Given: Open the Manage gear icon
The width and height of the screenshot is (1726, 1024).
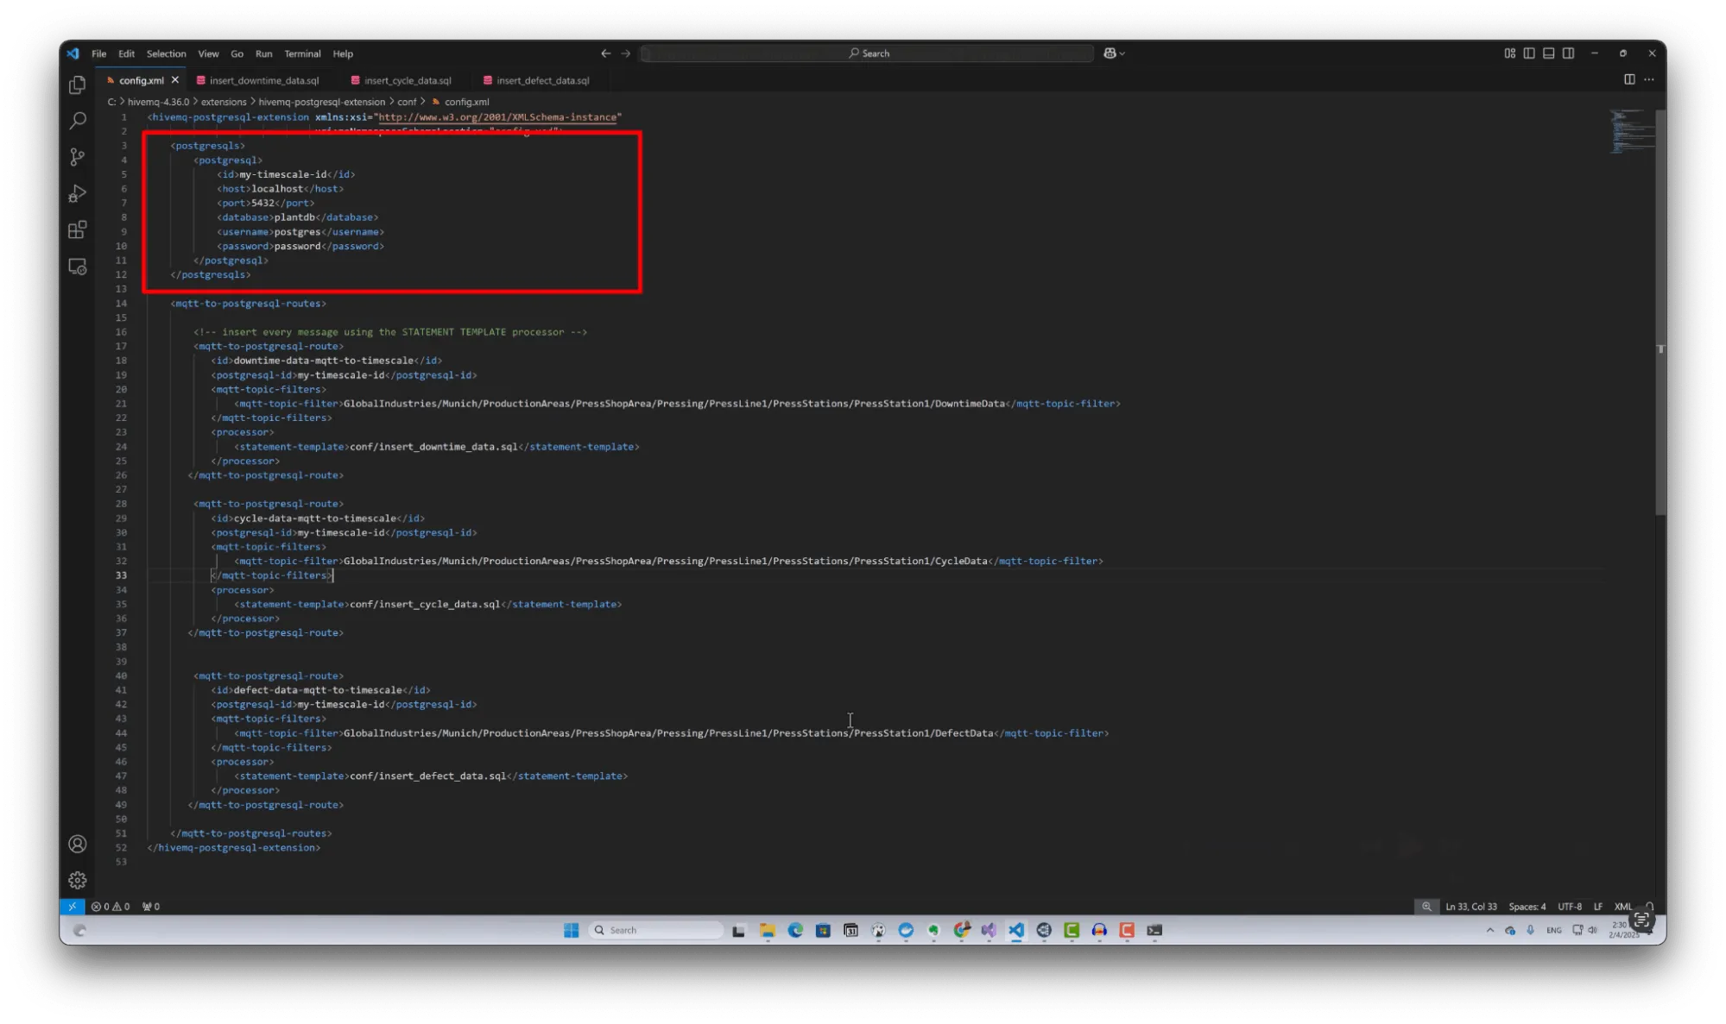Looking at the screenshot, I should coord(78,880).
